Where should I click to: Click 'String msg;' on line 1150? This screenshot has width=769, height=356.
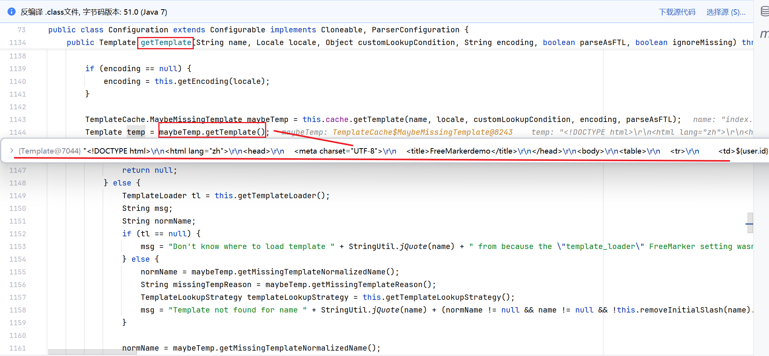tap(147, 208)
